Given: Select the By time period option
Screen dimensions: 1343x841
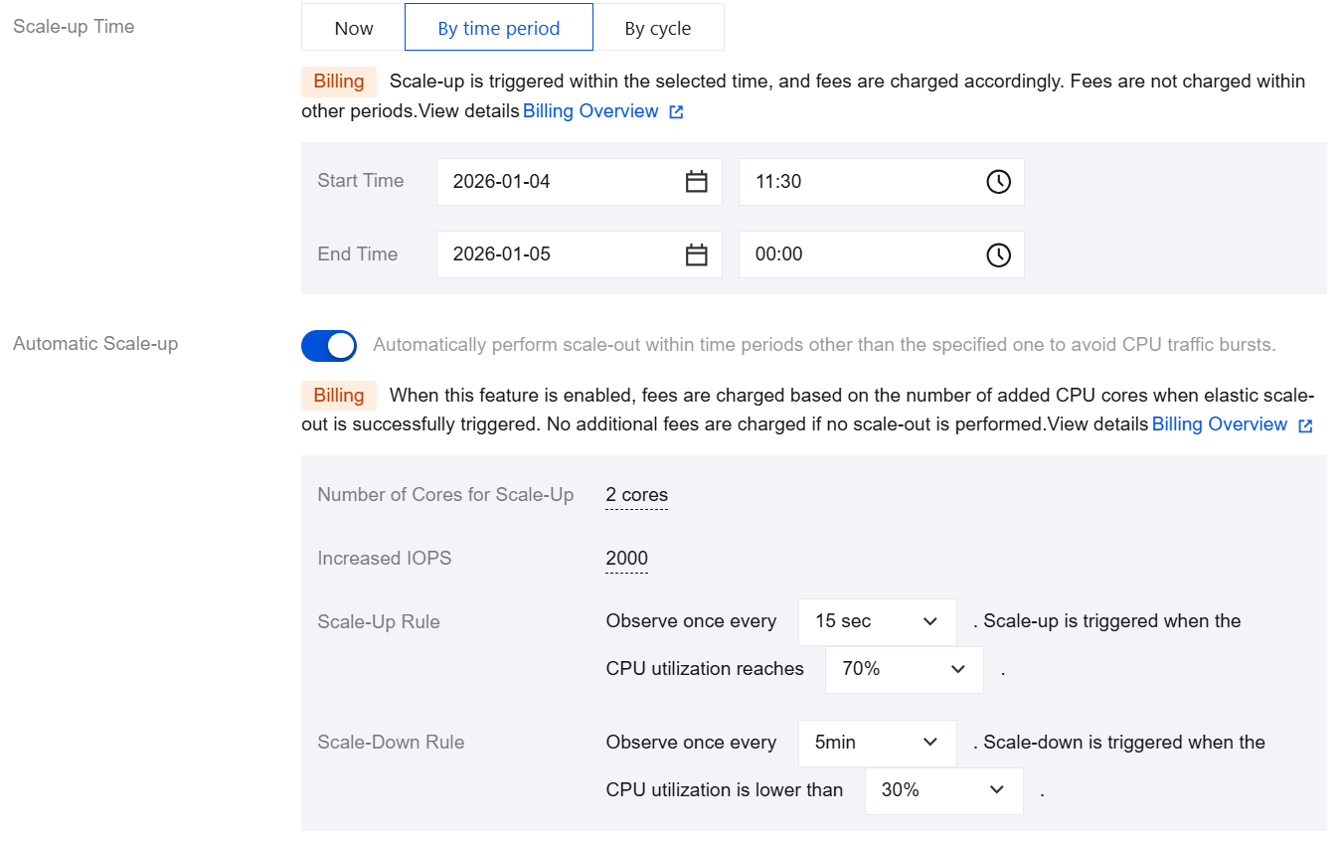Looking at the screenshot, I should [x=499, y=28].
